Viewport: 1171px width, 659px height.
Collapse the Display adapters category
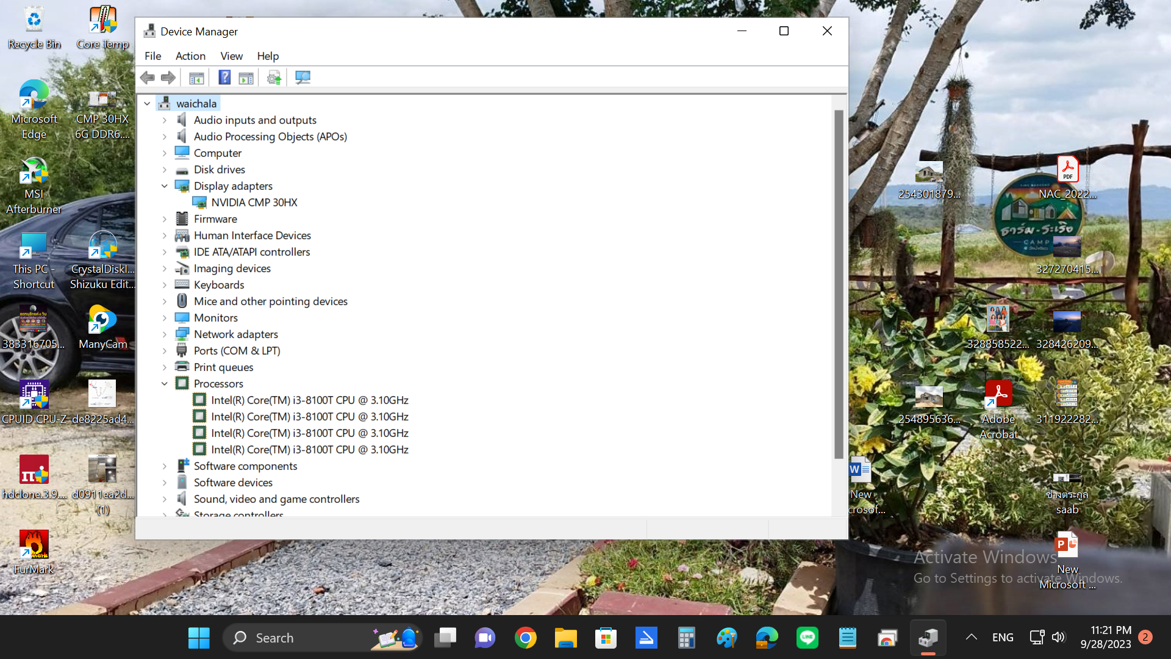click(x=164, y=186)
